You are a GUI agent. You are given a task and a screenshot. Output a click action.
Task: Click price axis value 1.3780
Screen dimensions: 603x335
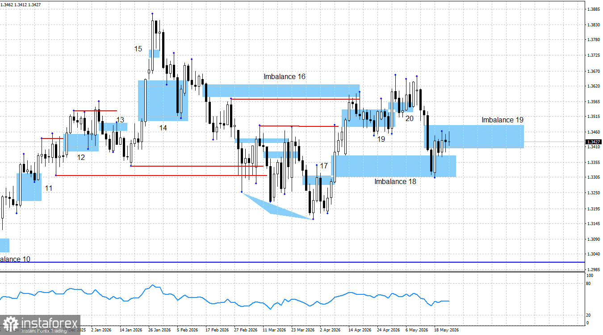click(593, 40)
